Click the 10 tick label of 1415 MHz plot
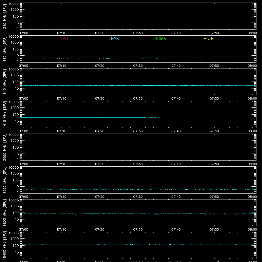 click(17, 121)
